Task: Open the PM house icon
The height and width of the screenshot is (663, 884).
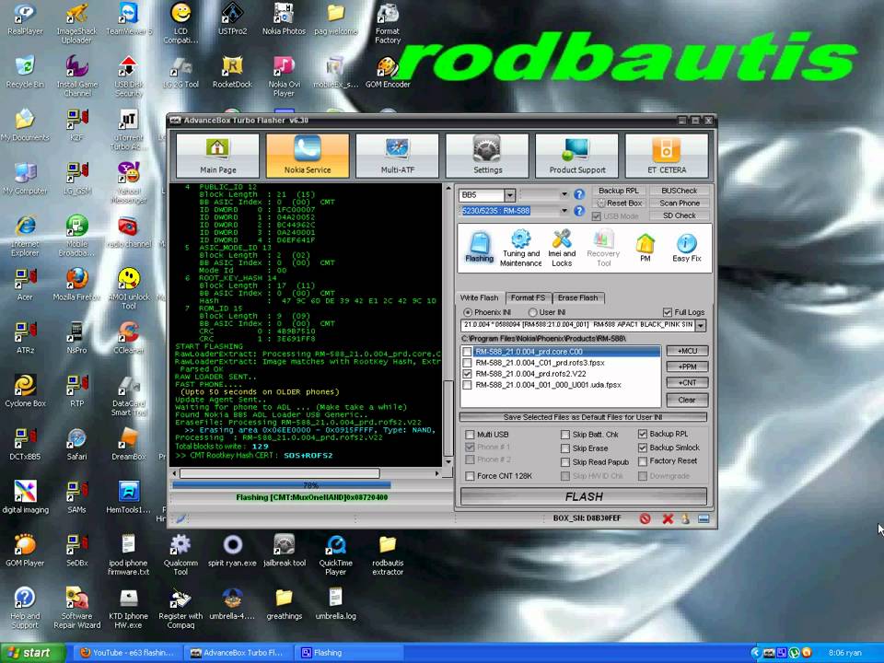Action: point(645,248)
